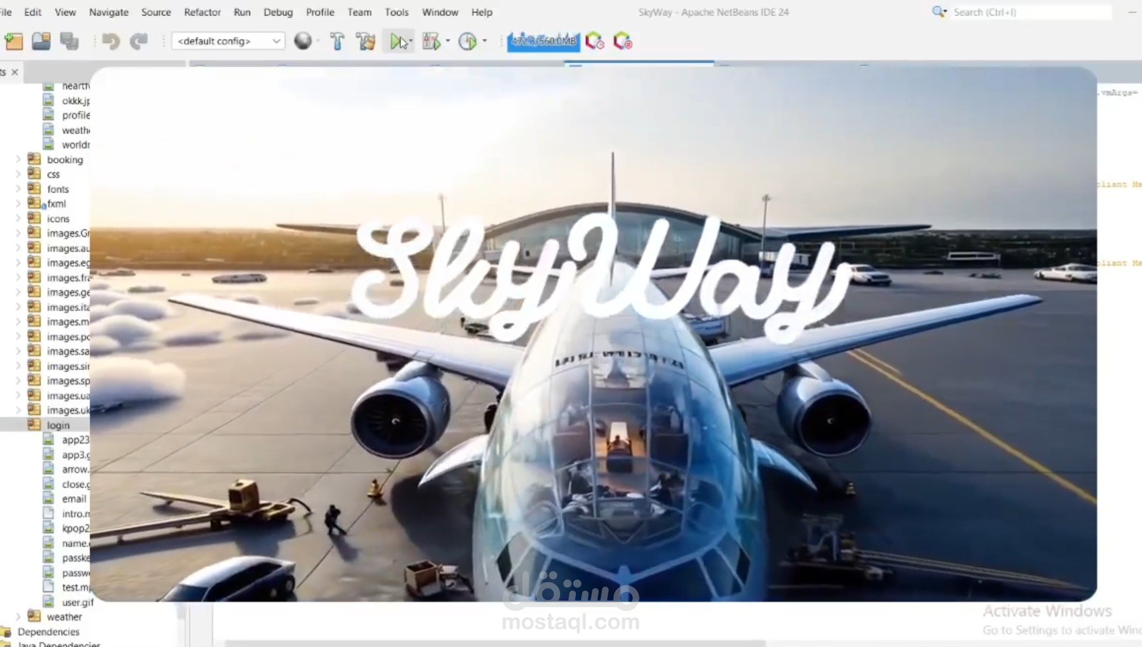
Task: Expand the icons package node
Action: (x=18, y=218)
